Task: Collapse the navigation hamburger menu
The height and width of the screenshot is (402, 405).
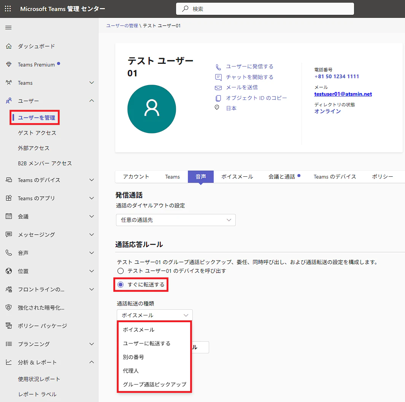Action: (8, 28)
